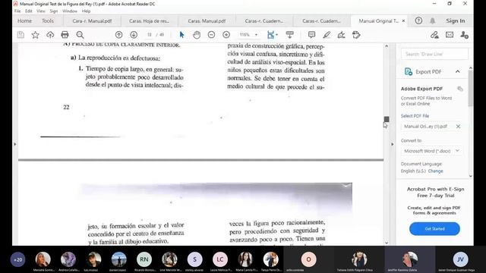Screen dimensions: 486x273
Task: Zoom out using the minus icon
Action: (211, 35)
